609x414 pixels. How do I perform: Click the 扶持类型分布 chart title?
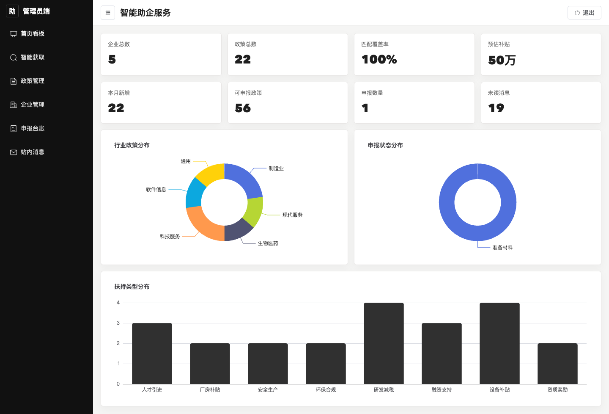pos(132,287)
